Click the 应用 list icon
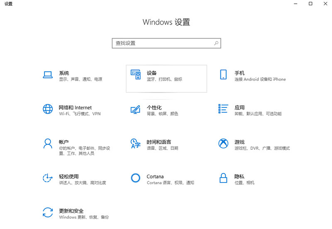This screenshot has width=332, height=229. (x=223, y=109)
